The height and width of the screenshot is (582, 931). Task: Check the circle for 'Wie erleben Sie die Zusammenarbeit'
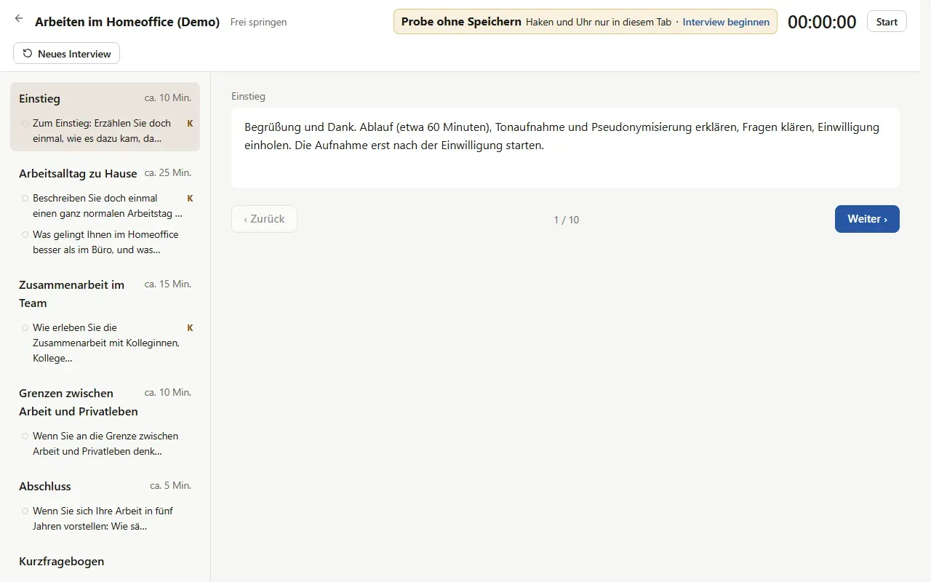(x=25, y=327)
